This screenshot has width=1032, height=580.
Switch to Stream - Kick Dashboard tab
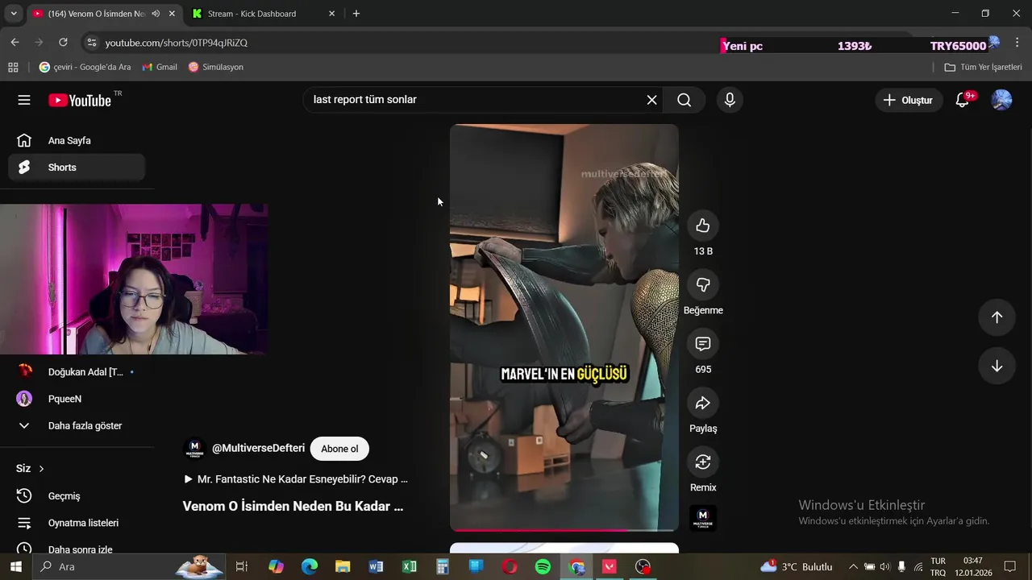pyautogui.click(x=264, y=14)
